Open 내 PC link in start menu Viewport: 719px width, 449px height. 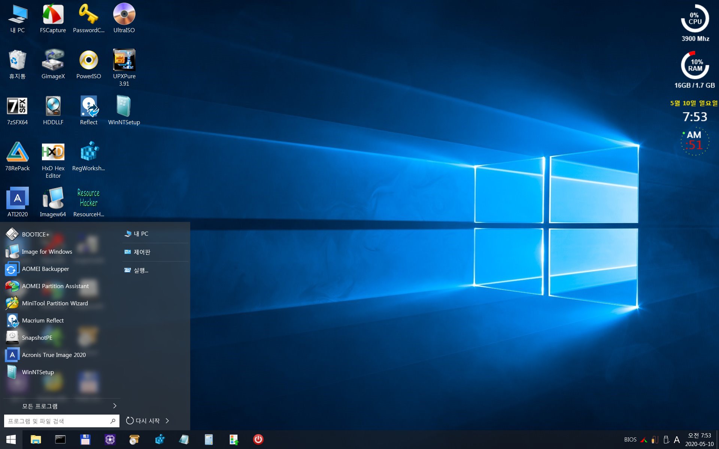point(155,234)
